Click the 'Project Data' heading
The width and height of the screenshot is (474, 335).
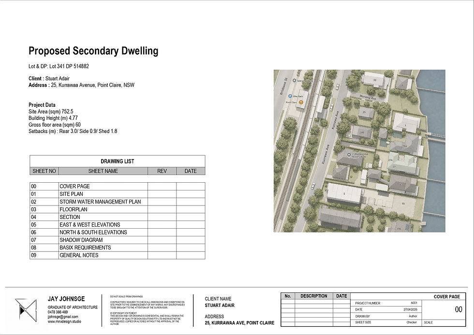(42, 105)
